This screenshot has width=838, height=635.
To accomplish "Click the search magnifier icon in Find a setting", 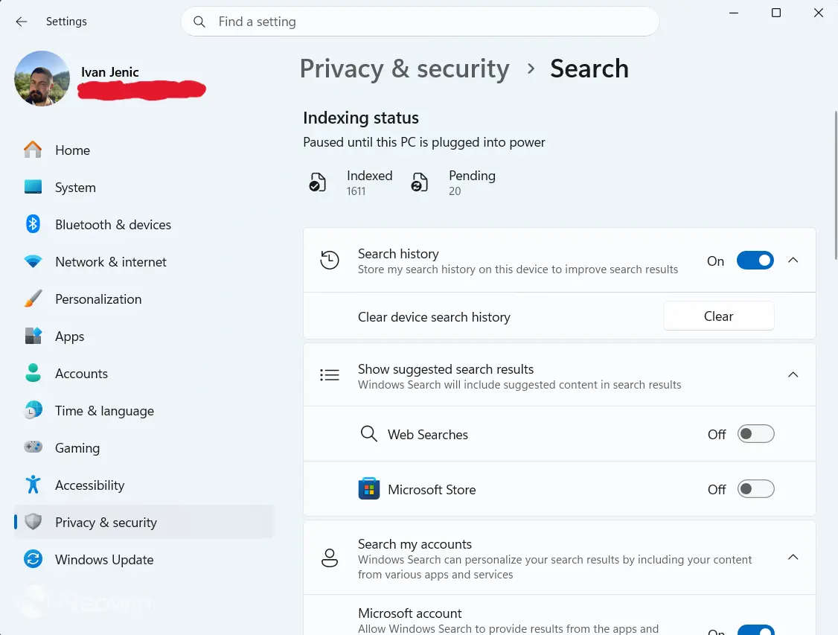I will point(199,22).
